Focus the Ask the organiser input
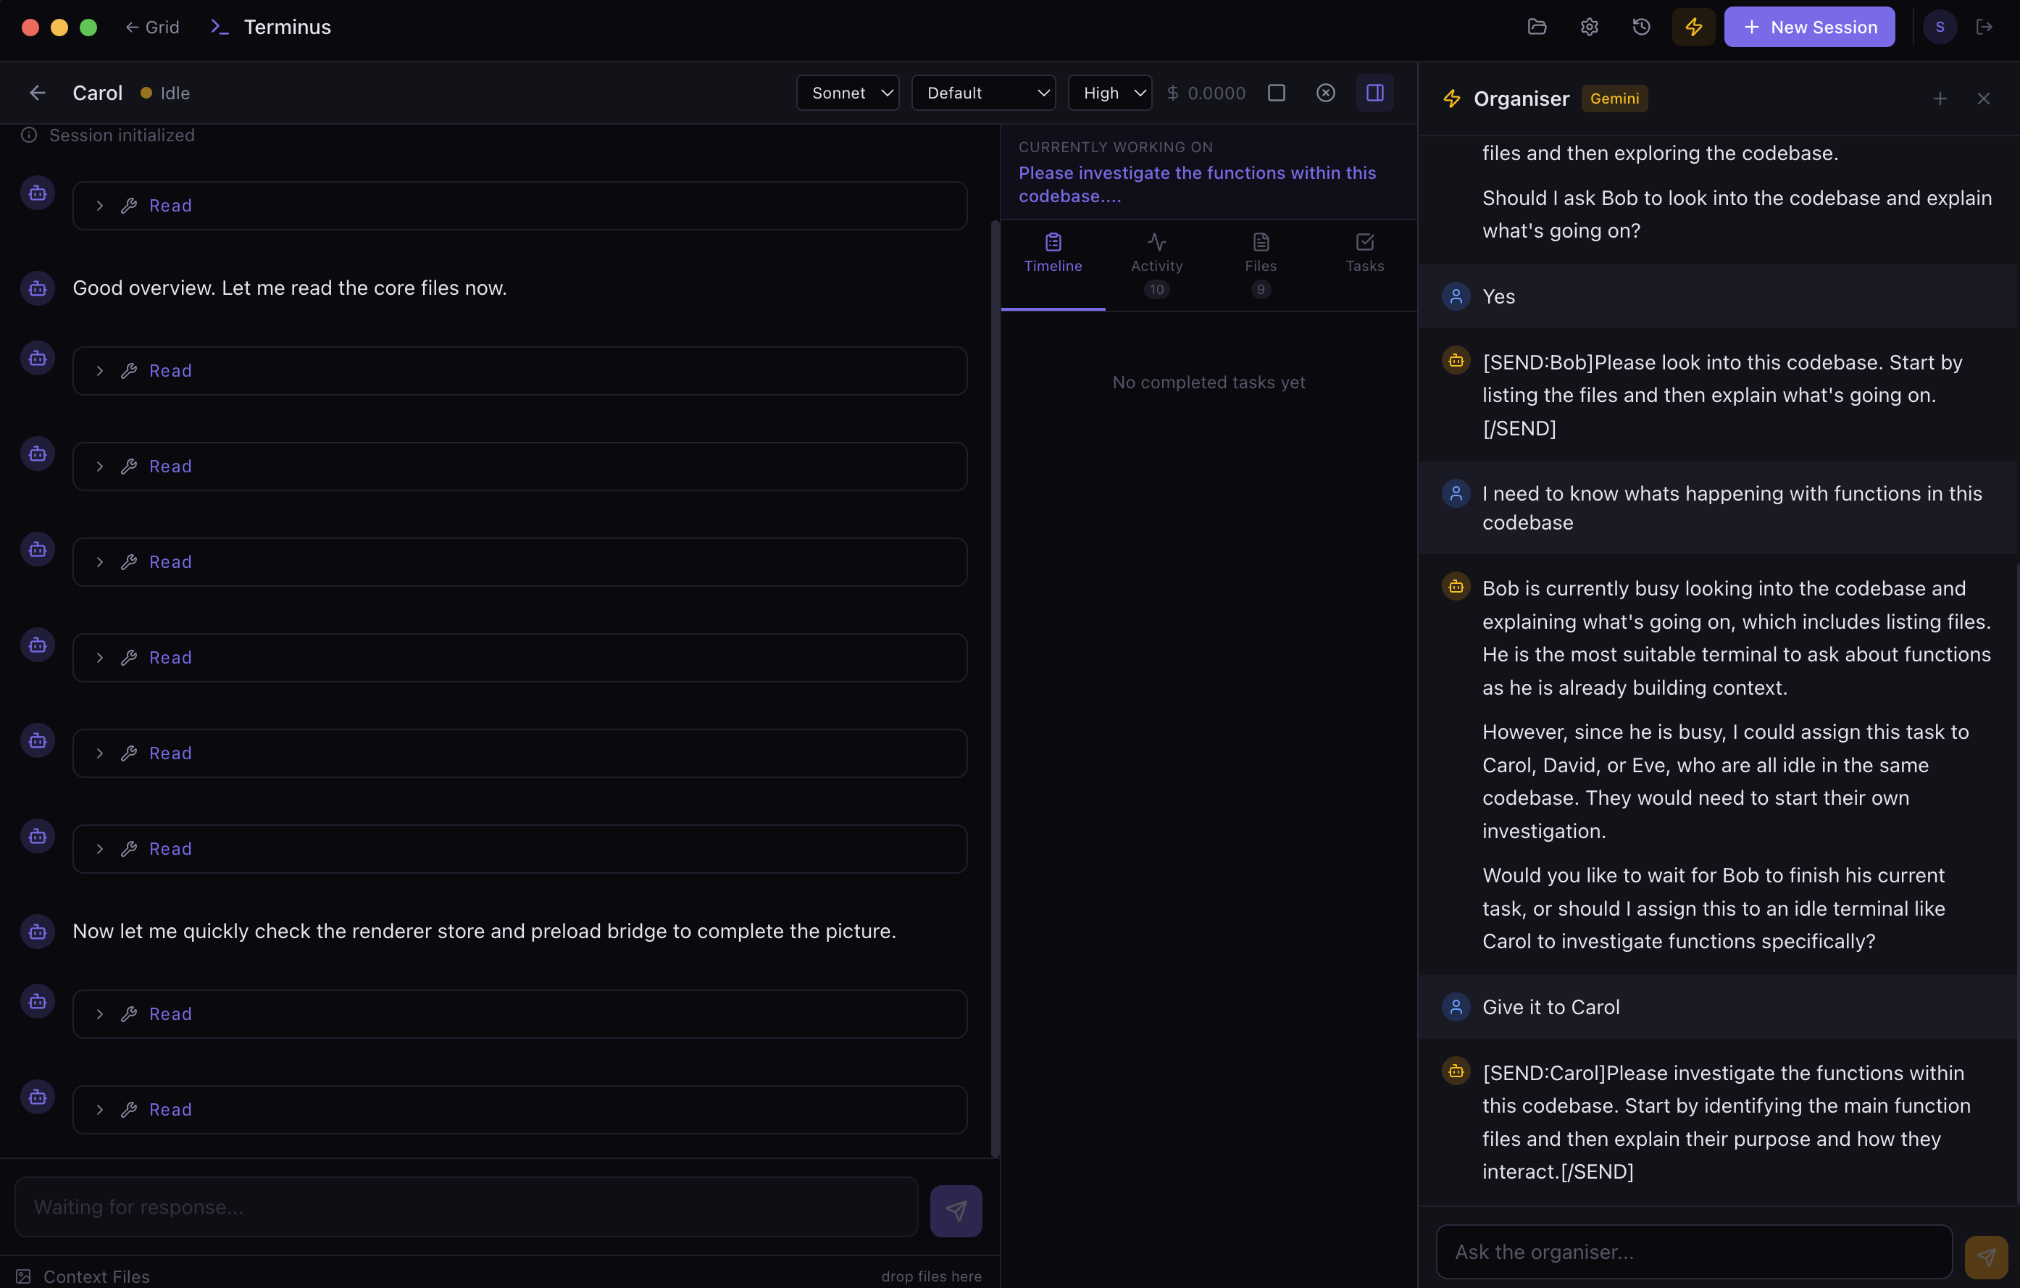This screenshot has height=1288, width=2020. coord(1694,1252)
